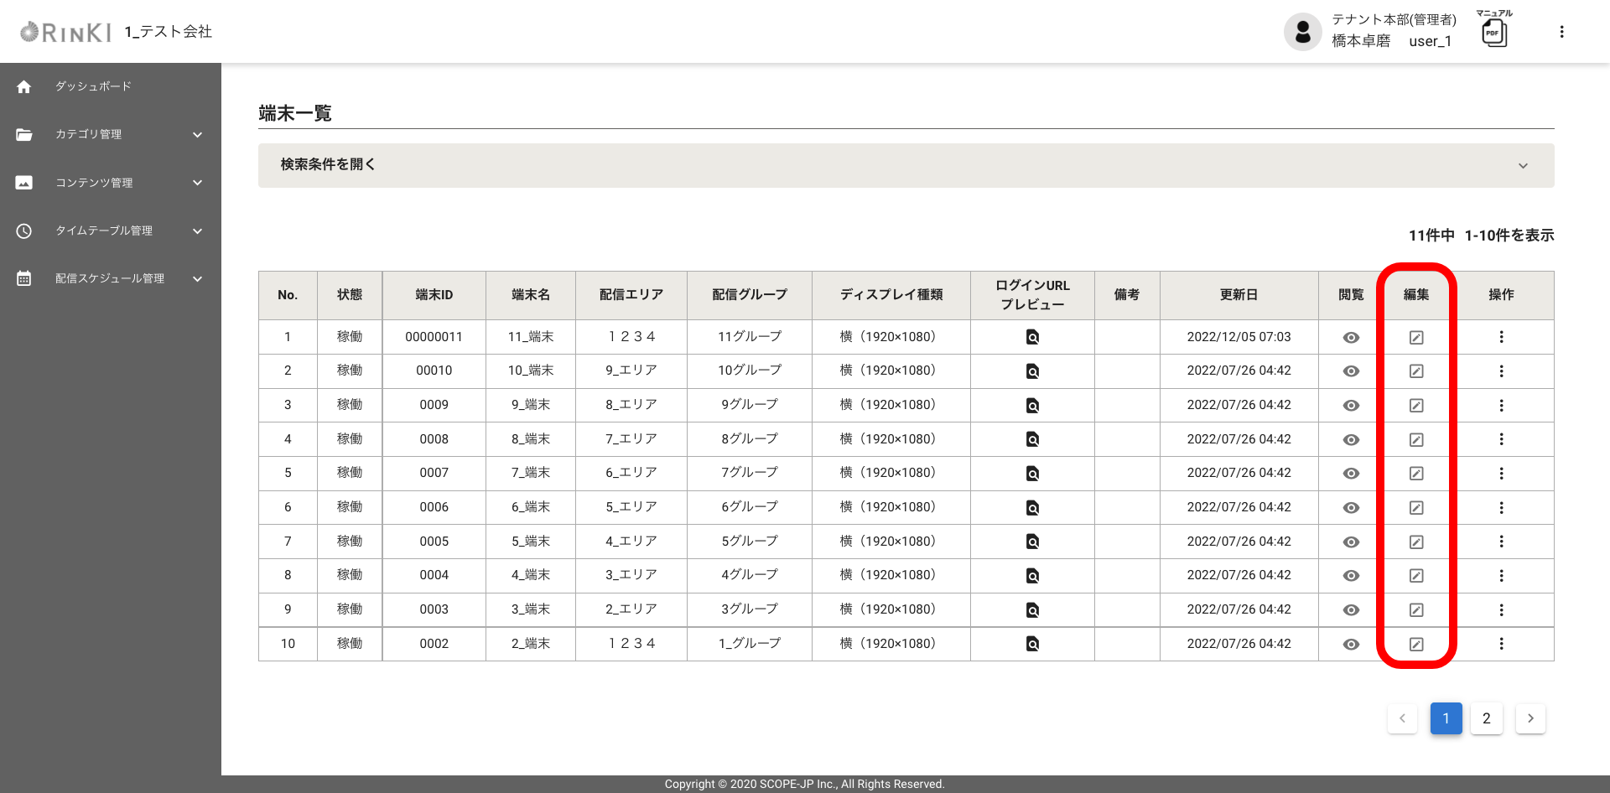This screenshot has height=793, width=1610.
Task: Open operations menu for 3_端末 row
Action: pos(1501,609)
